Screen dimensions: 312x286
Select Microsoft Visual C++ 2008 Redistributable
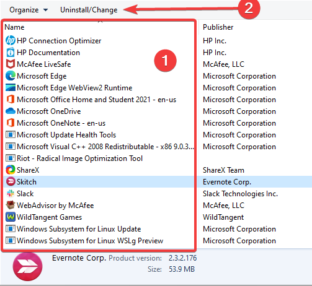click(x=105, y=147)
